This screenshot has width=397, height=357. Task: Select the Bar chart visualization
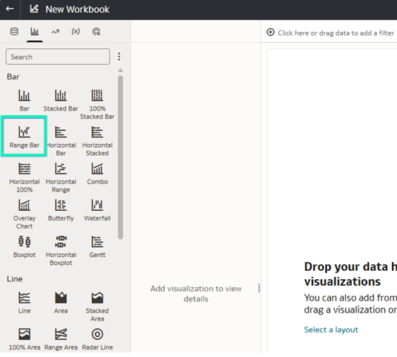point(24,100)
